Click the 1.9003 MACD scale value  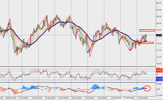tap(159, 84)
